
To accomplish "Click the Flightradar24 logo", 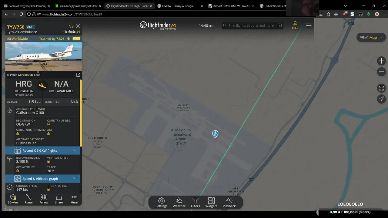I will coord(158,25).
